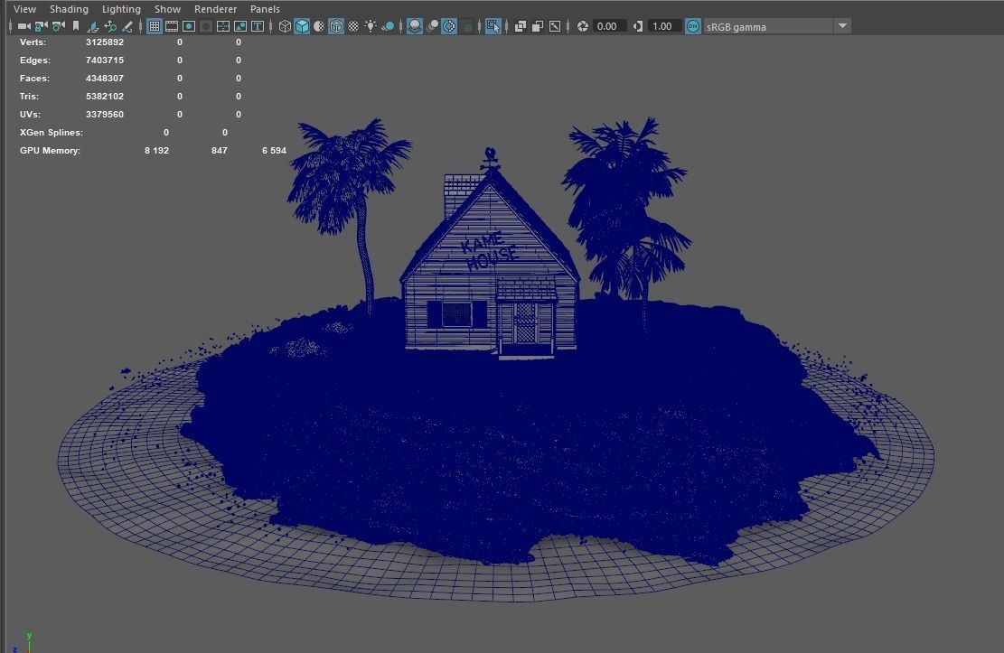Screen dimensions: 1004x653
Task: Click the Image Plane icon
Action: [x=93, y=26]
